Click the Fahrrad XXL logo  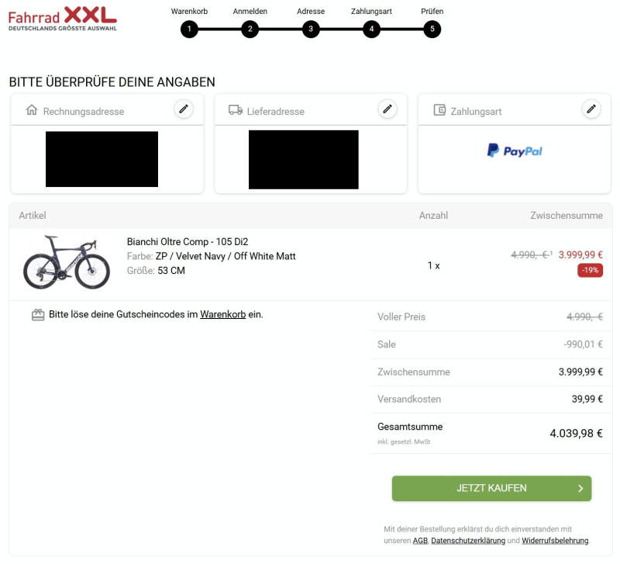click(63, 18)
